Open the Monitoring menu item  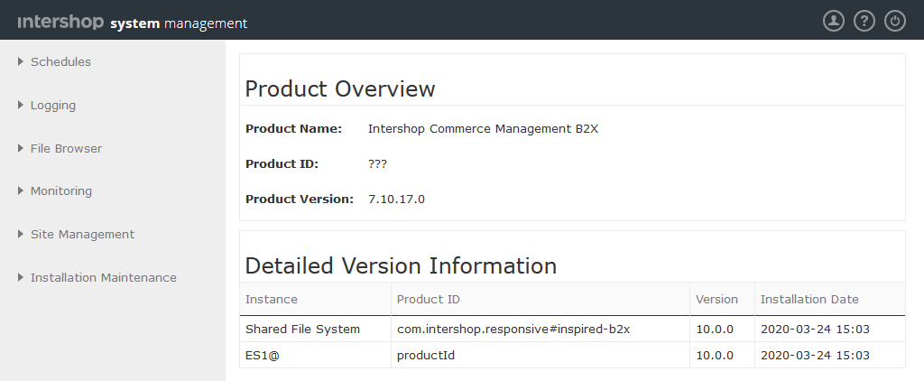[x=61, y=191]
